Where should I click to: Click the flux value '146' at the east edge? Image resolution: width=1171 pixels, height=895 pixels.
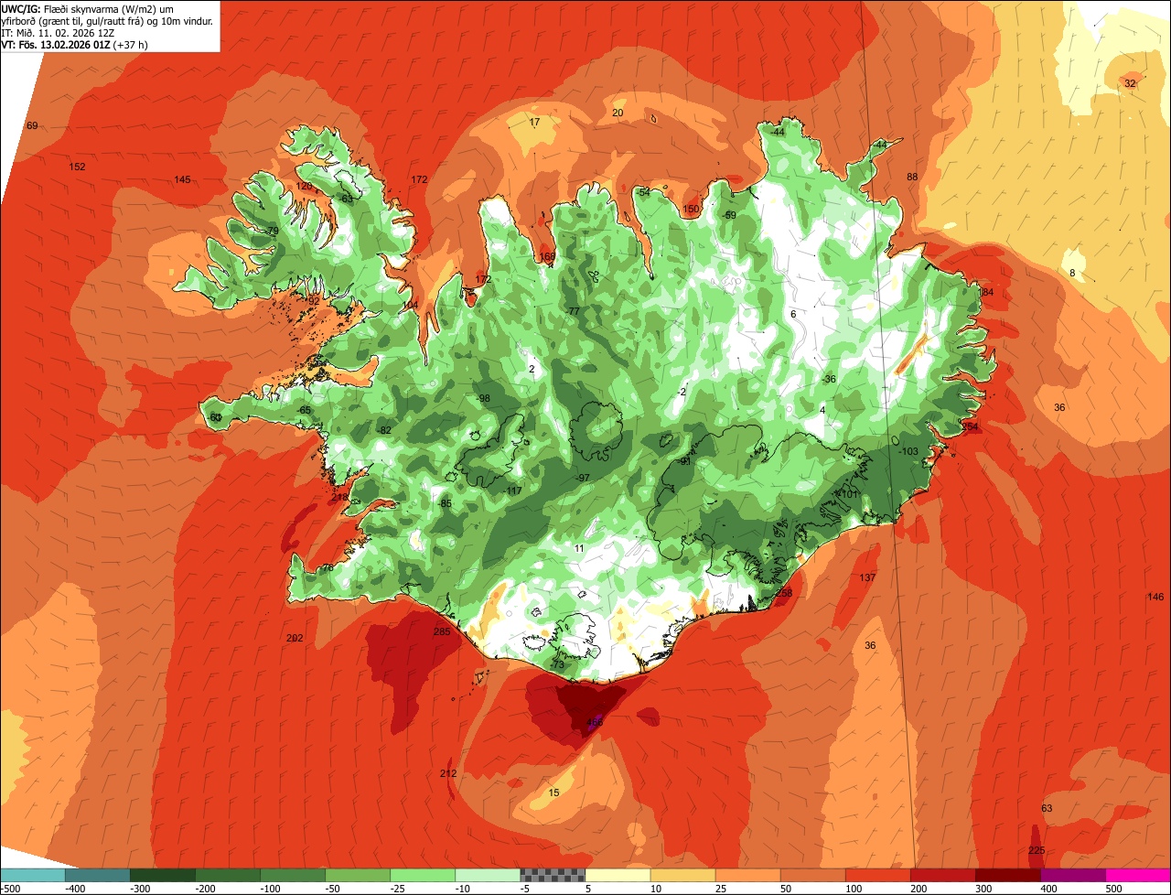1155,597
